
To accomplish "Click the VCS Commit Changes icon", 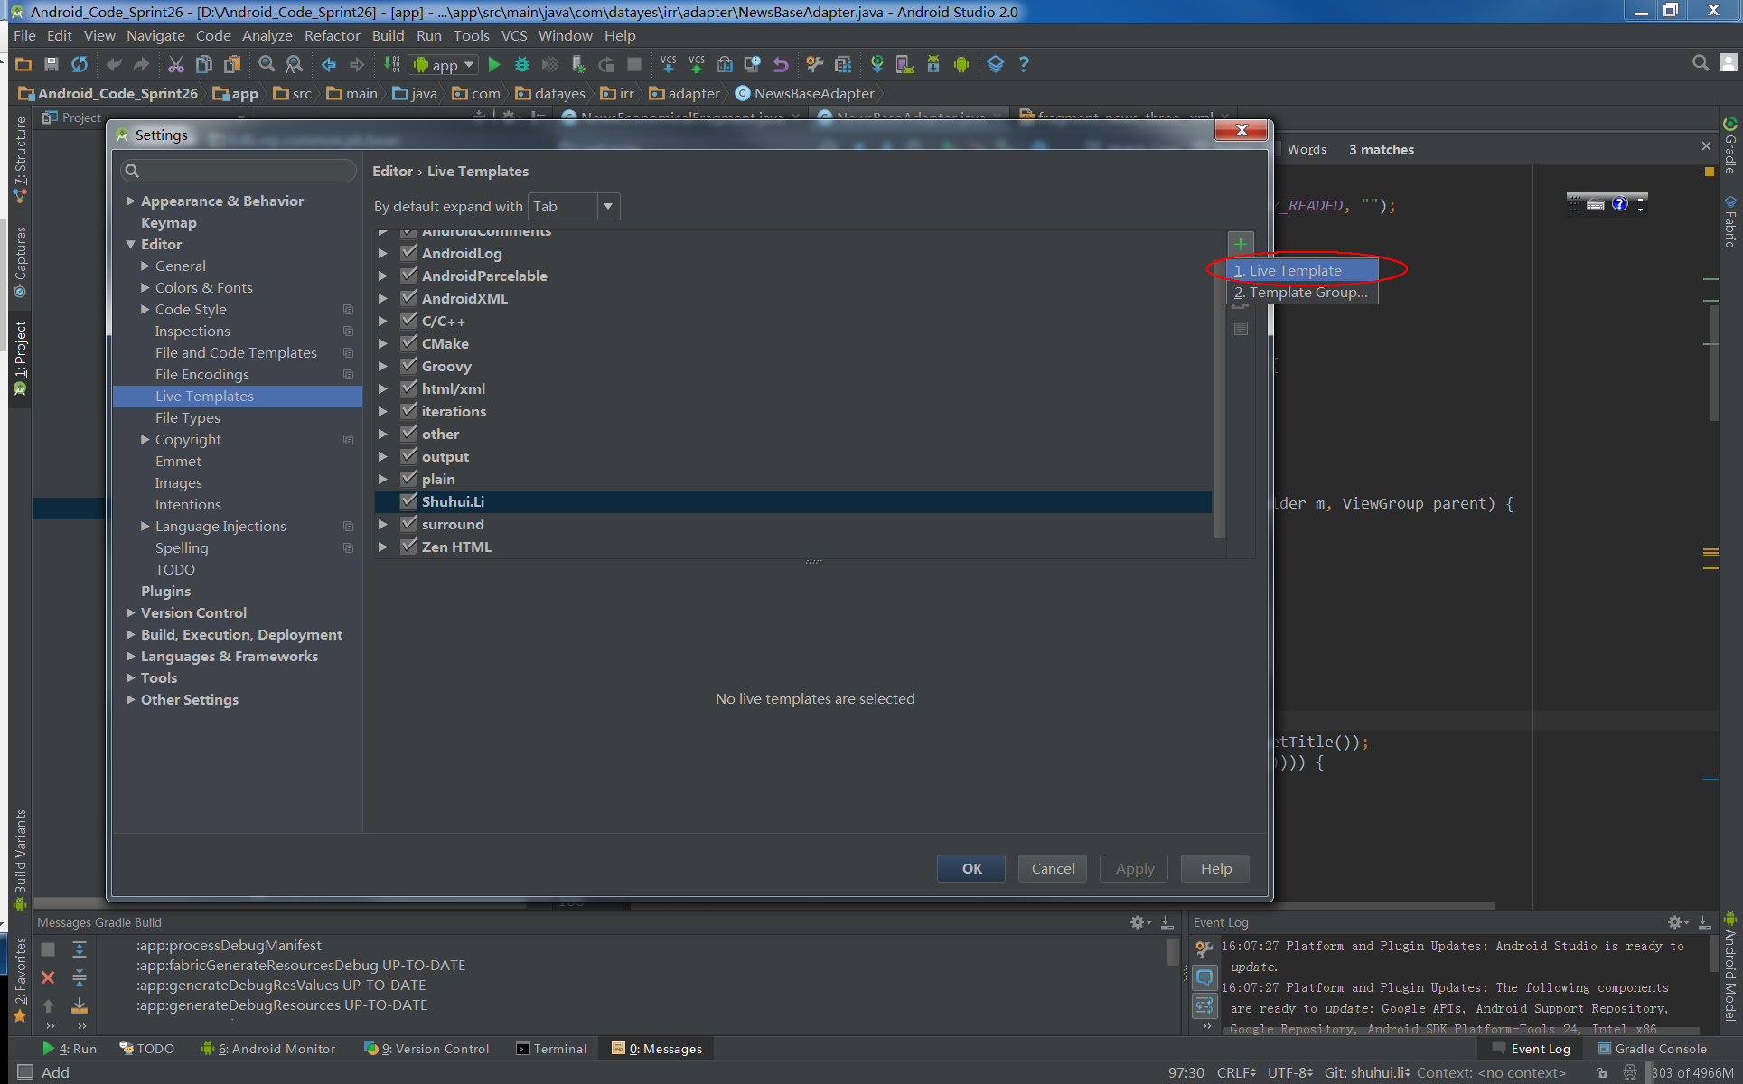I will point(697,64).
